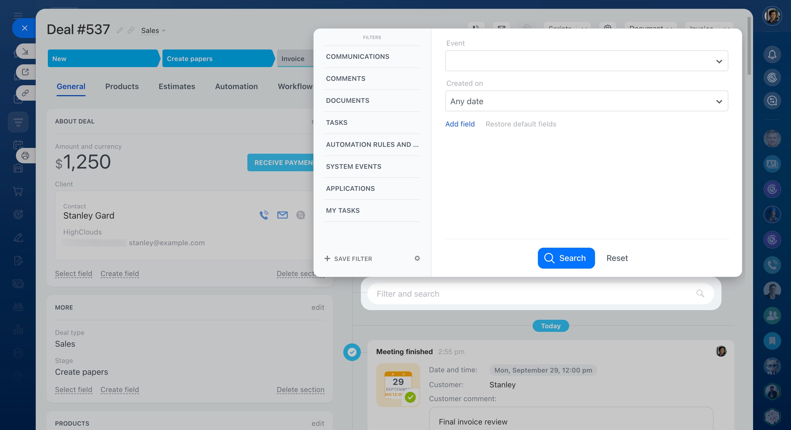Click the print icon in the side panel
The width and height of the screenshot is (791, 430).
click(x=25, y=156)
